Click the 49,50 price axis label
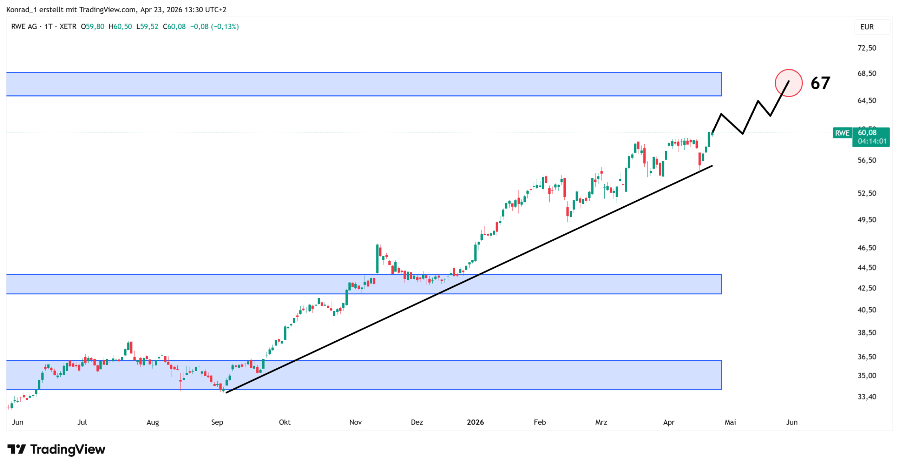The image size is (899, 468). click(867, 220)
